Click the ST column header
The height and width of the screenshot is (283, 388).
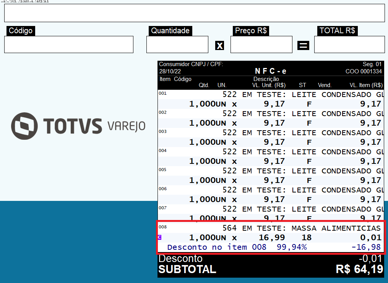tap(302, 85)
